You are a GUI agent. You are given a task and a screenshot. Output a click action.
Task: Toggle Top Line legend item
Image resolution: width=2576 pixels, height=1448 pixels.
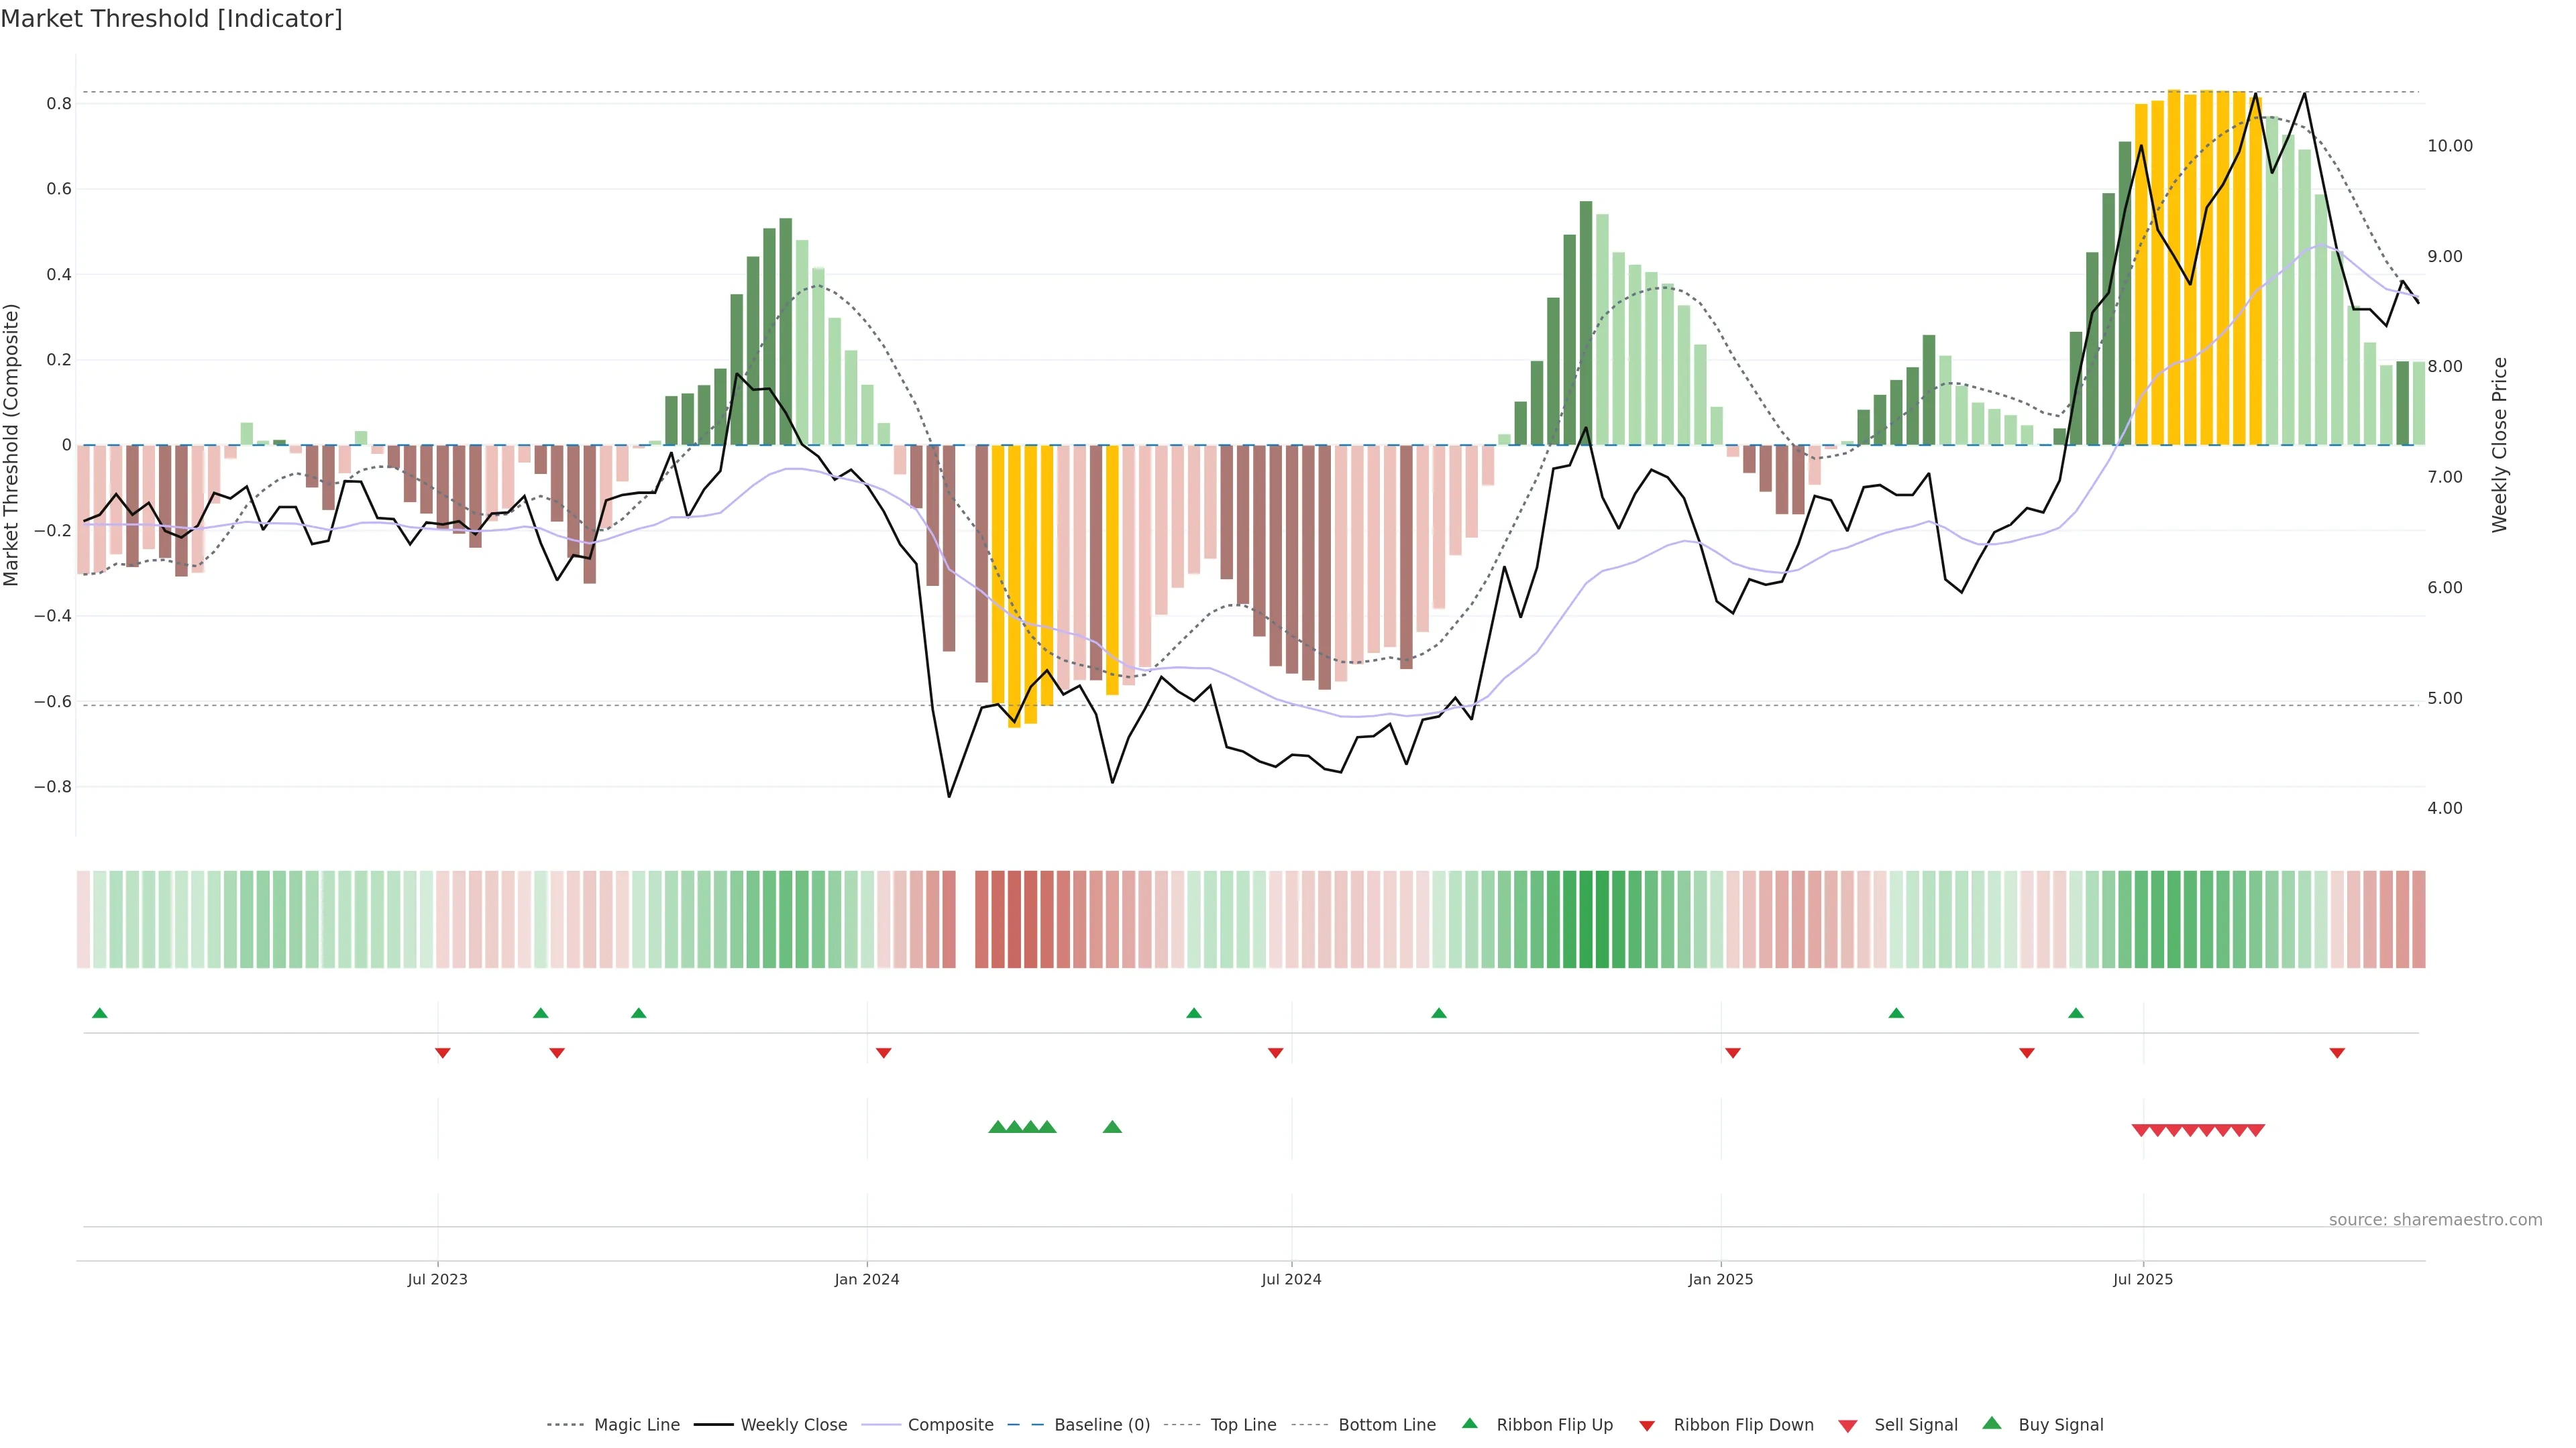pos(1243,1424)
